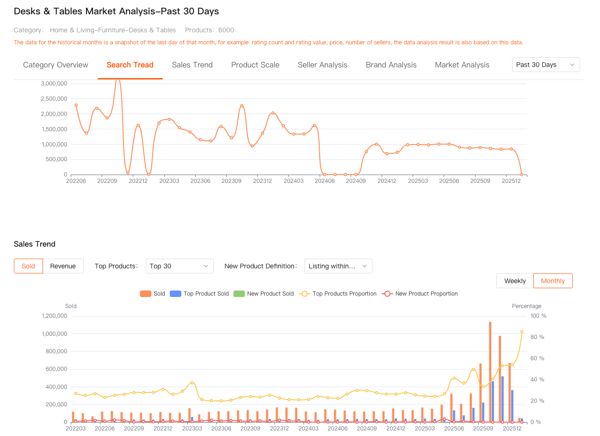Toggle the blue Top Product Sold legend icon

175,294
